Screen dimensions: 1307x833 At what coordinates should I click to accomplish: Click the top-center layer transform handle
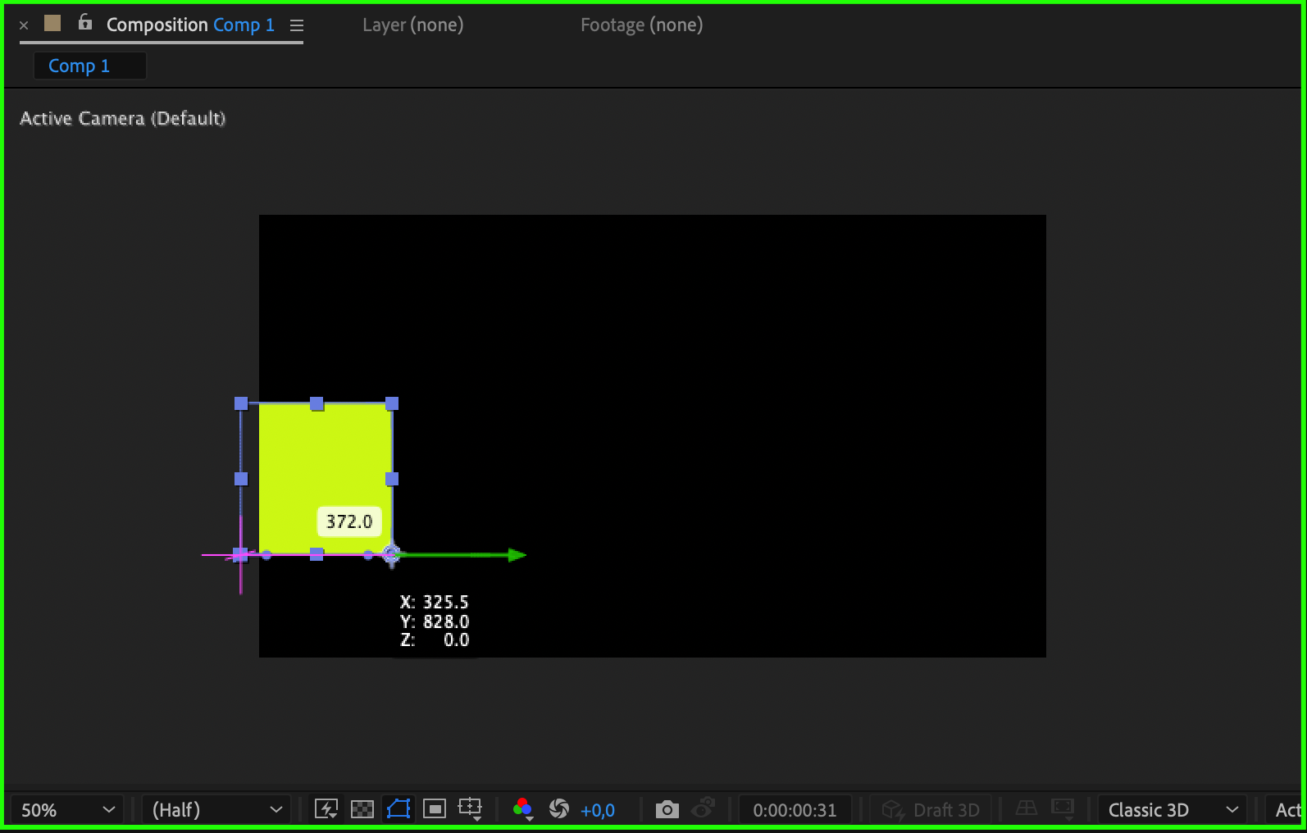[317, 403]
